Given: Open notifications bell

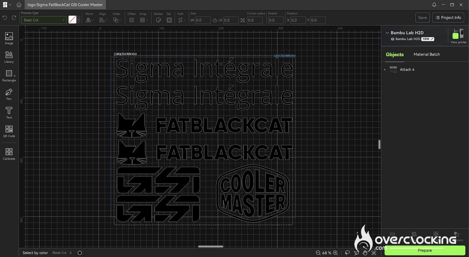Looking at the screenshot, I should click(434, 5).
